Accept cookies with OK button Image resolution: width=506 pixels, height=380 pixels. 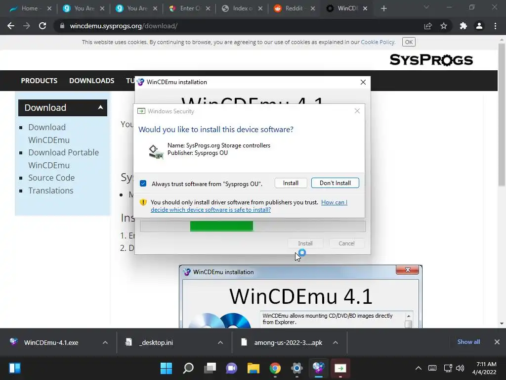click(x=409, y=42)
